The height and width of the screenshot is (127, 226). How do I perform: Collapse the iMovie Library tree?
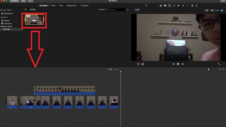pos(1,26)
